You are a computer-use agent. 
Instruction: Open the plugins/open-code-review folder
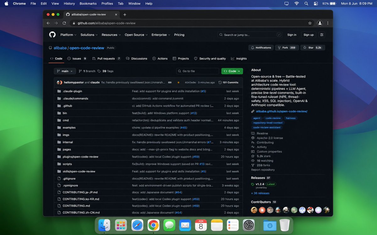click(80, 157)
